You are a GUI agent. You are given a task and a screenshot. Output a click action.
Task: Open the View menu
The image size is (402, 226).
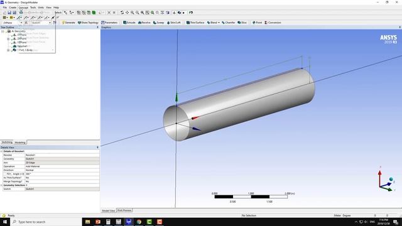48,8
